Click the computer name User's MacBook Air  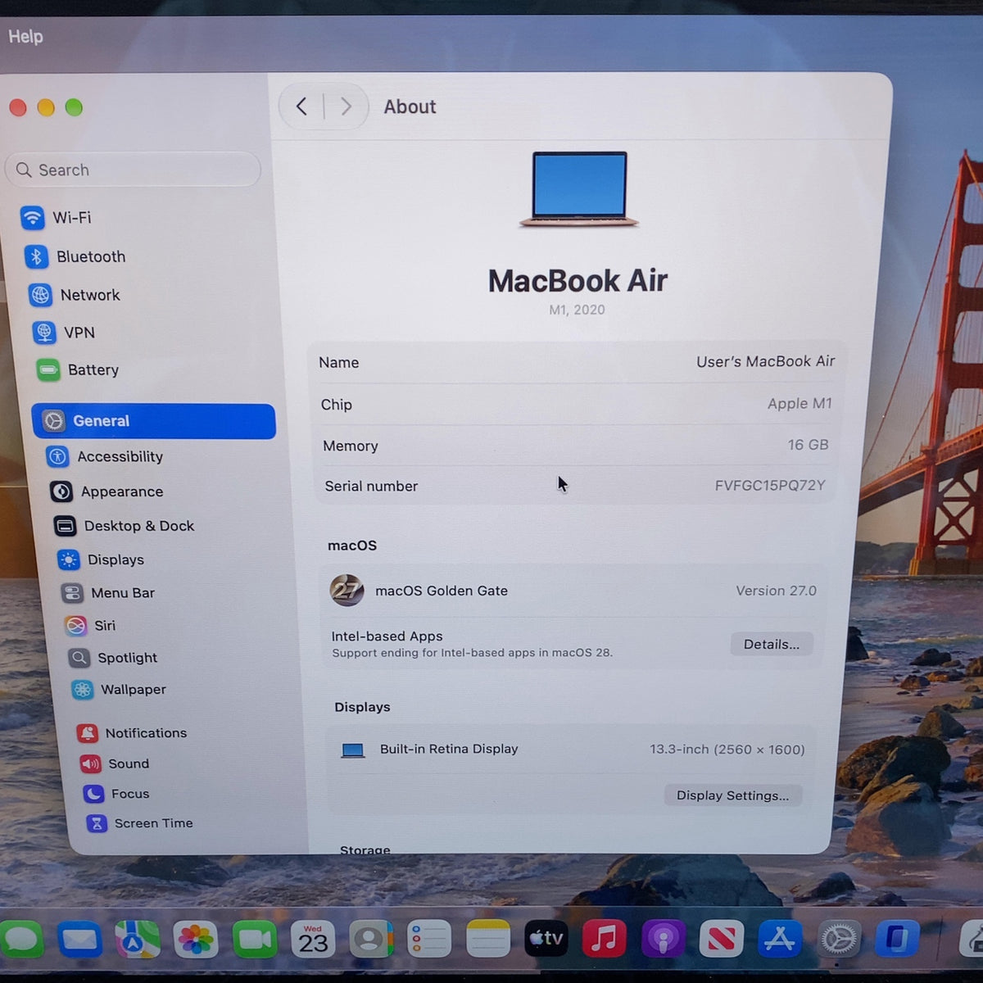(x=765, y=361)
